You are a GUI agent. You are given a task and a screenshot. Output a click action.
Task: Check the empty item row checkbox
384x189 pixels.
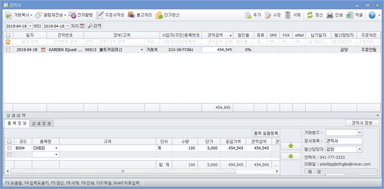pyautogui.click(x=9, y=155)
